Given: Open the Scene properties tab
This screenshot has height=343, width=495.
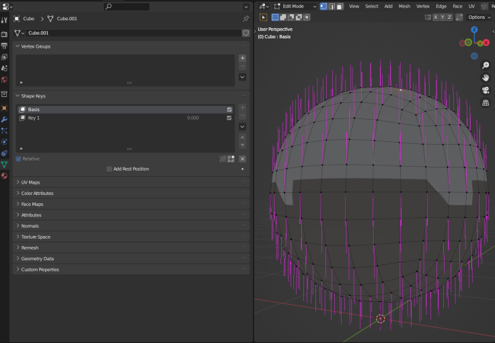Looking at the screenshot, I should (5, 68).
